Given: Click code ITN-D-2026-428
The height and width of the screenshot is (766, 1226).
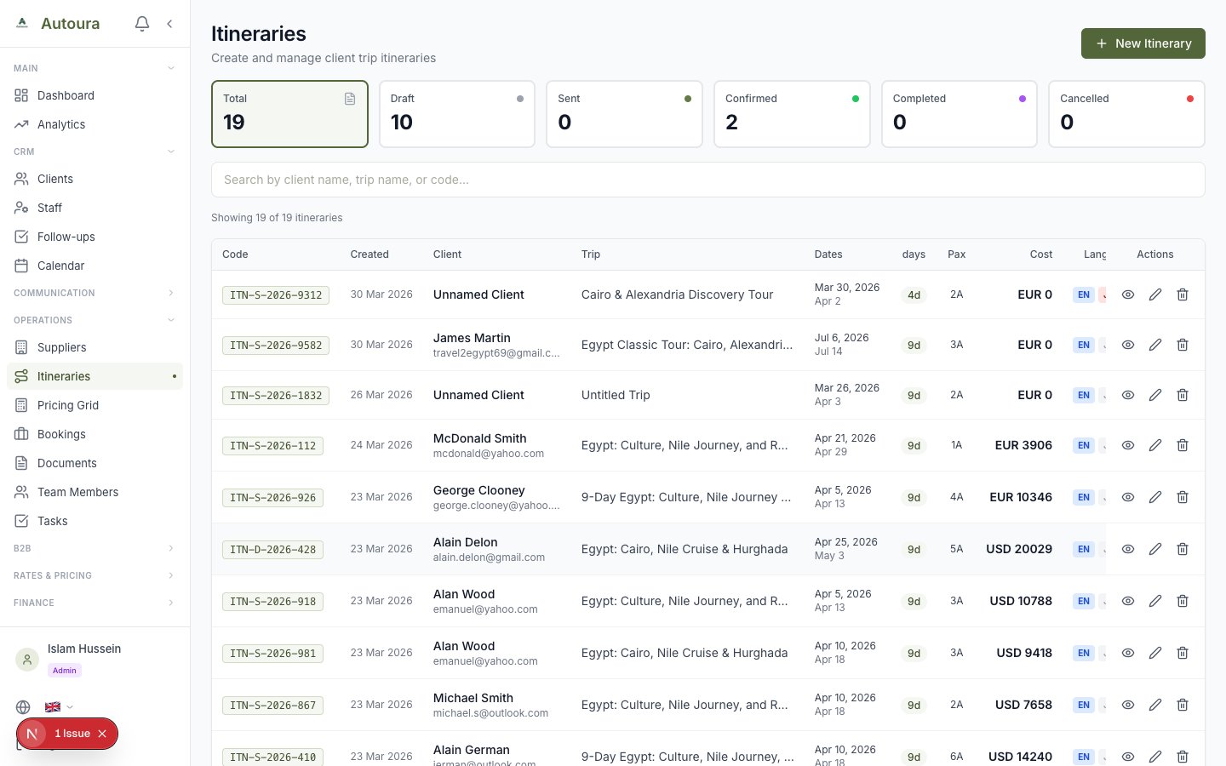Looking at the screenshot, I should tap(272, 549).
